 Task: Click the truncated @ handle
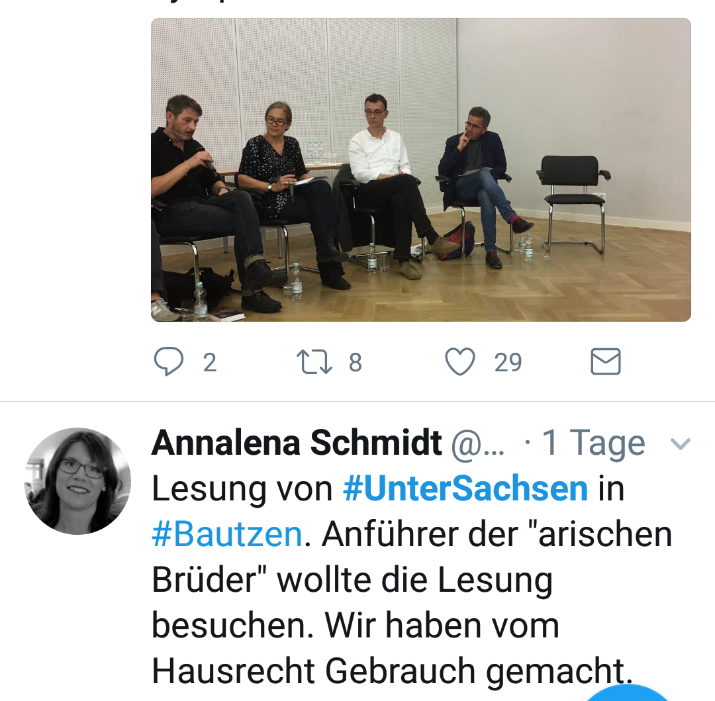point(478,444)
